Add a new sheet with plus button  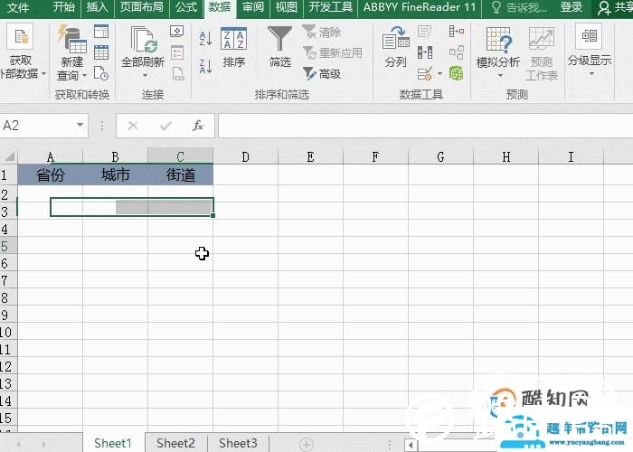coord(307,445)
